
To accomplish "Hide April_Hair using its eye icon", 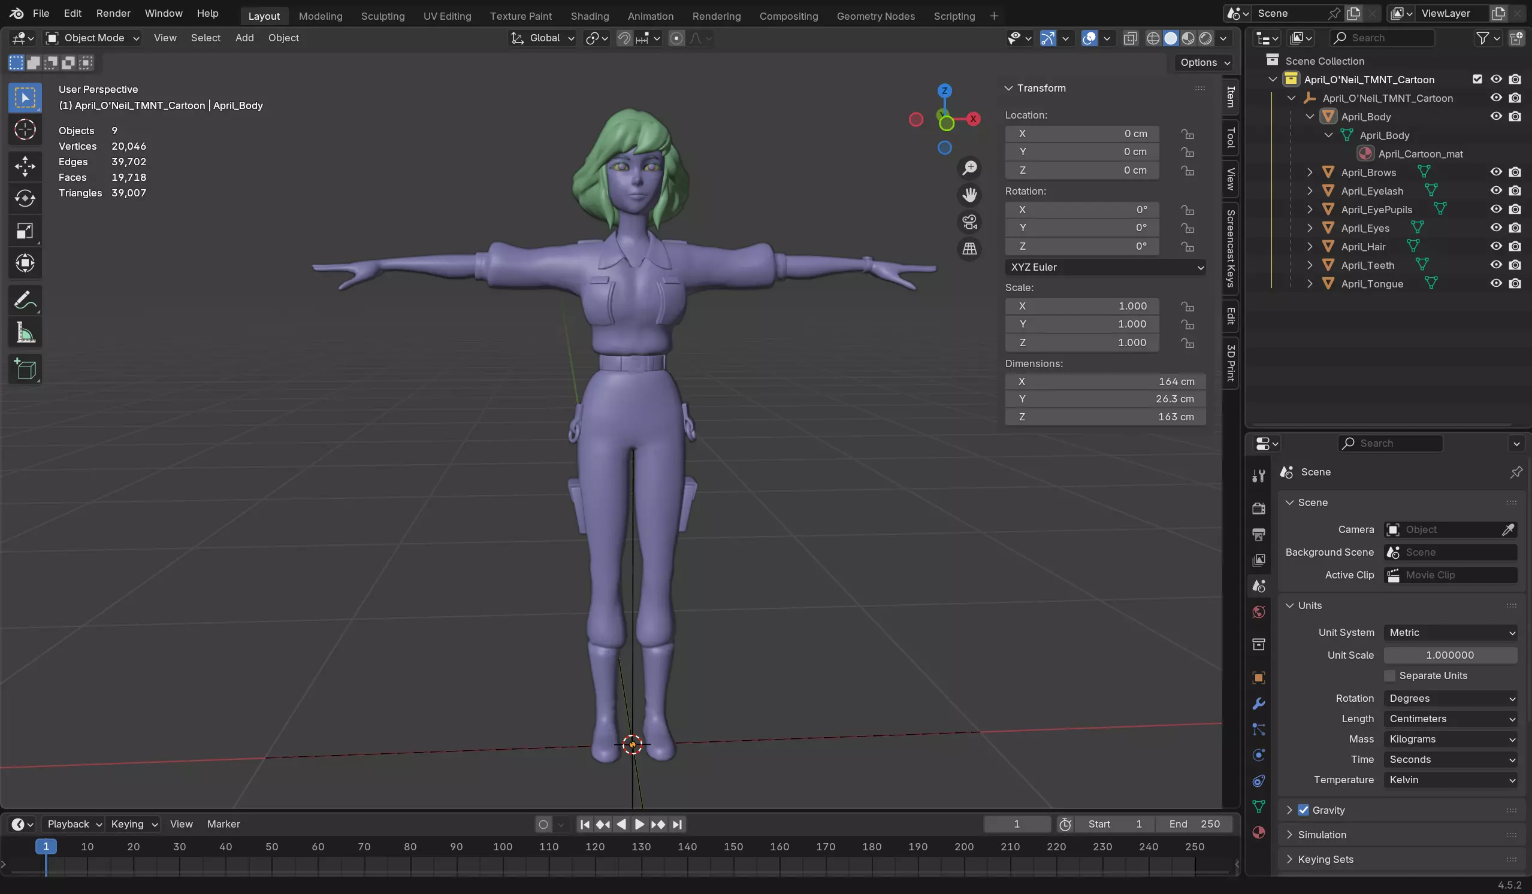I will click(1496, 246).
